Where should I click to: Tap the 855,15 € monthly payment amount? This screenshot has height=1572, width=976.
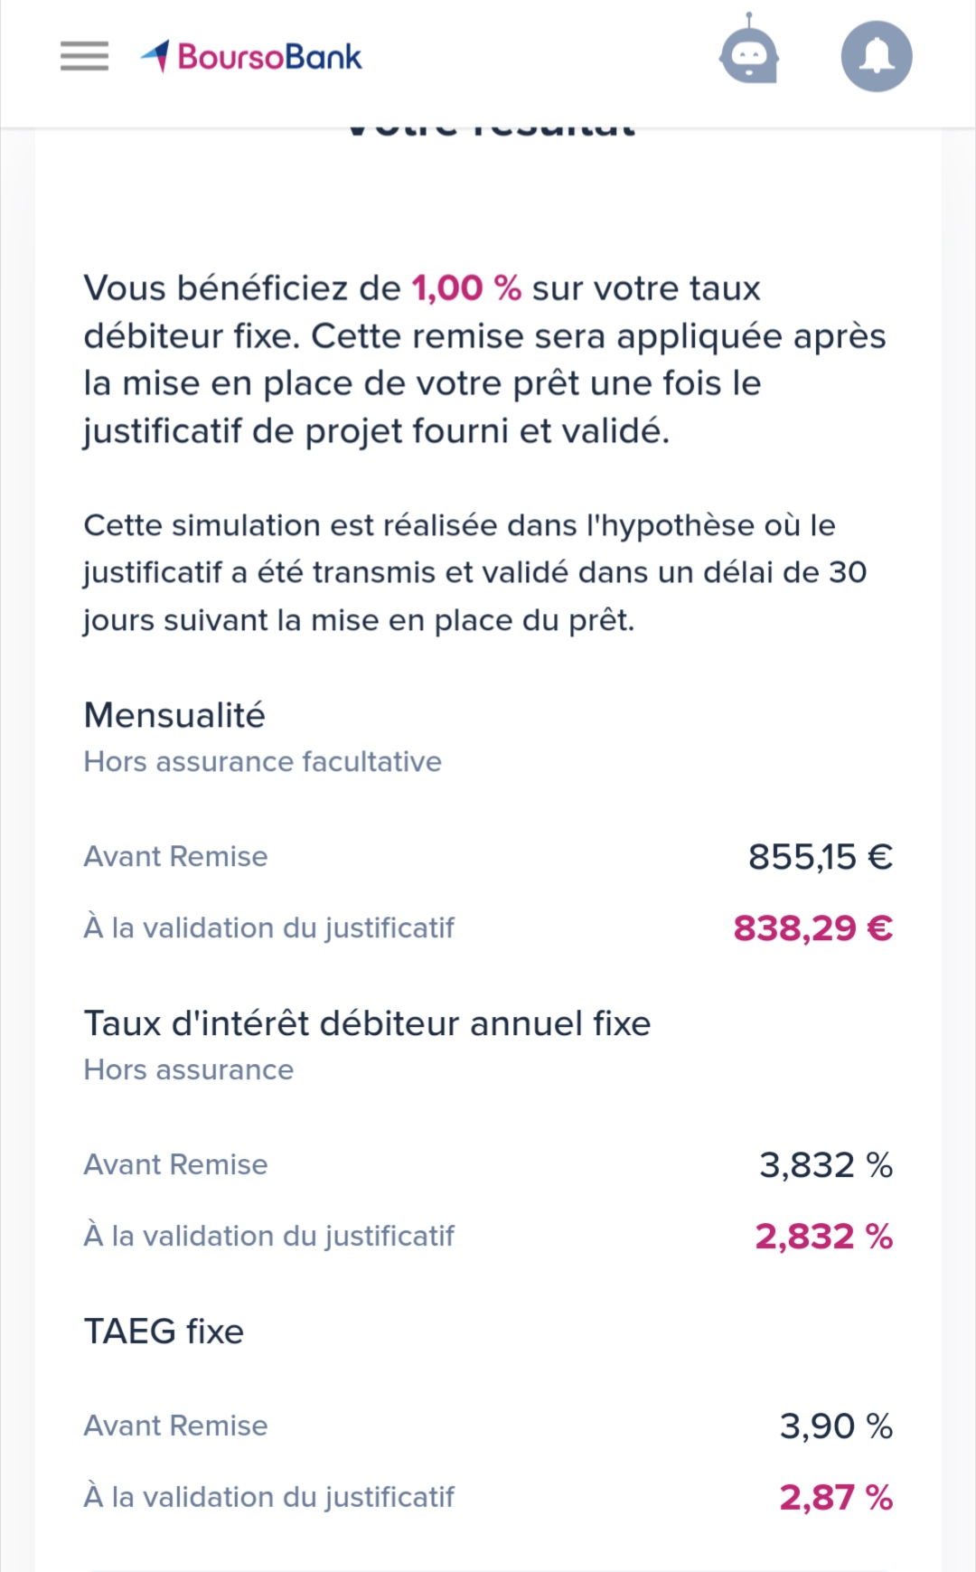click(x=821, y=857)
